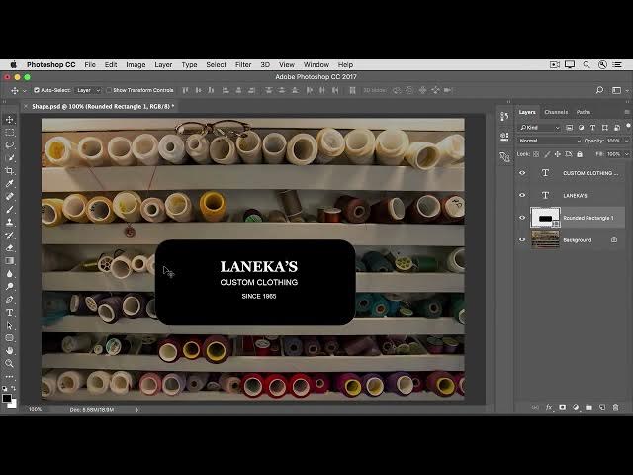The image size is (633, 475).
Task: Select the Lasso tool
Action: pyautogui.click(x=10, y=145)
